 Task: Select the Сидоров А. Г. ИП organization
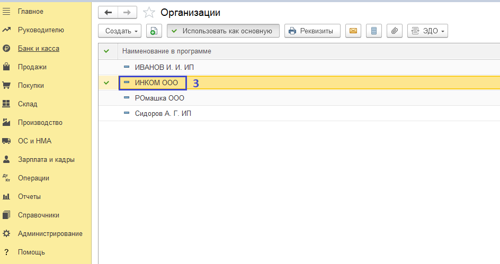pos(163,113)
